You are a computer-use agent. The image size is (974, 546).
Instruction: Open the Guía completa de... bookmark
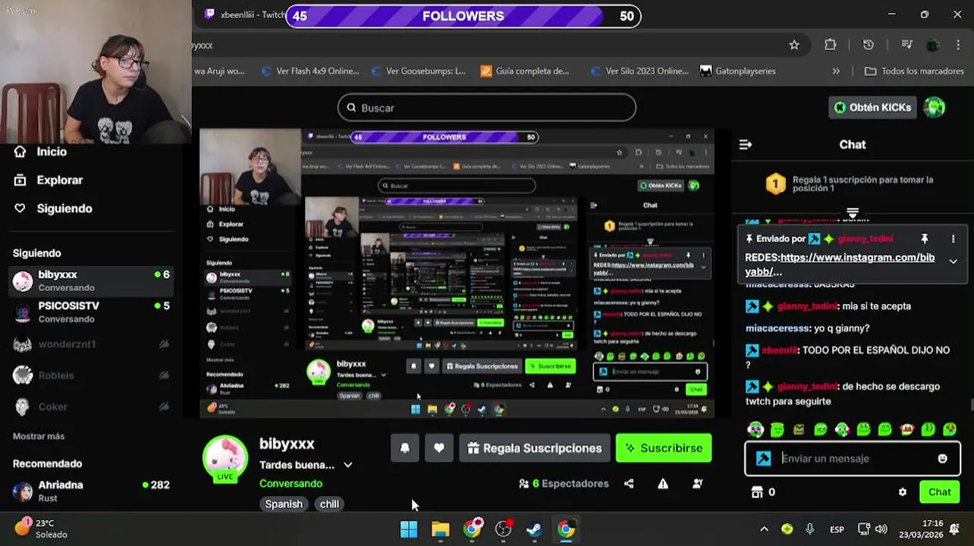point(525,71)
